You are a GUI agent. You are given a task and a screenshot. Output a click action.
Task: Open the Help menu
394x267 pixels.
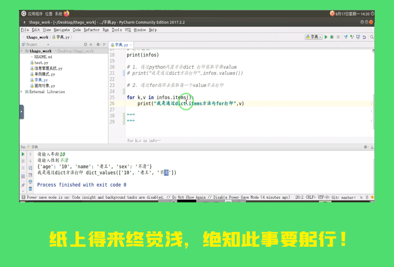(153, 30)
